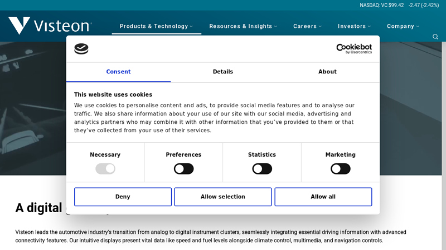
Task: Toggle the Necessary cookies switch
Action: pos(105,169)
